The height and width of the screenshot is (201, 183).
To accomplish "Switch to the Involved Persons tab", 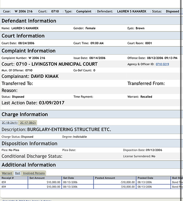I will click(x=34, y=173).
